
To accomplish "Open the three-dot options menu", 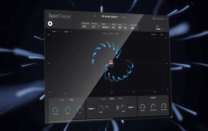I will pos(167,19).
